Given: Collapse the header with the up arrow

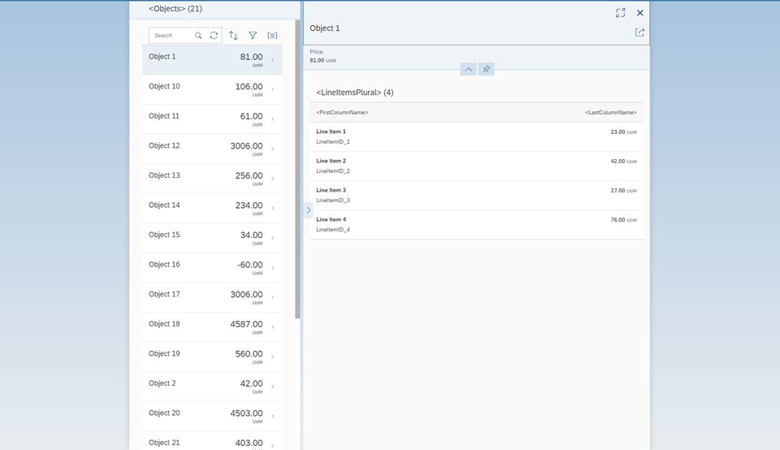Looking at the screenshot, I should [x=468, y=69].
